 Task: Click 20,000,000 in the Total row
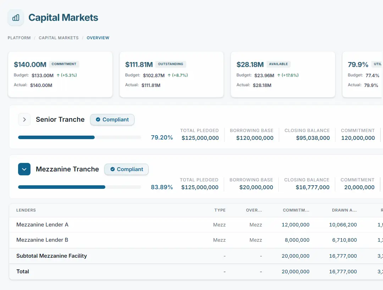pos(295,272)
